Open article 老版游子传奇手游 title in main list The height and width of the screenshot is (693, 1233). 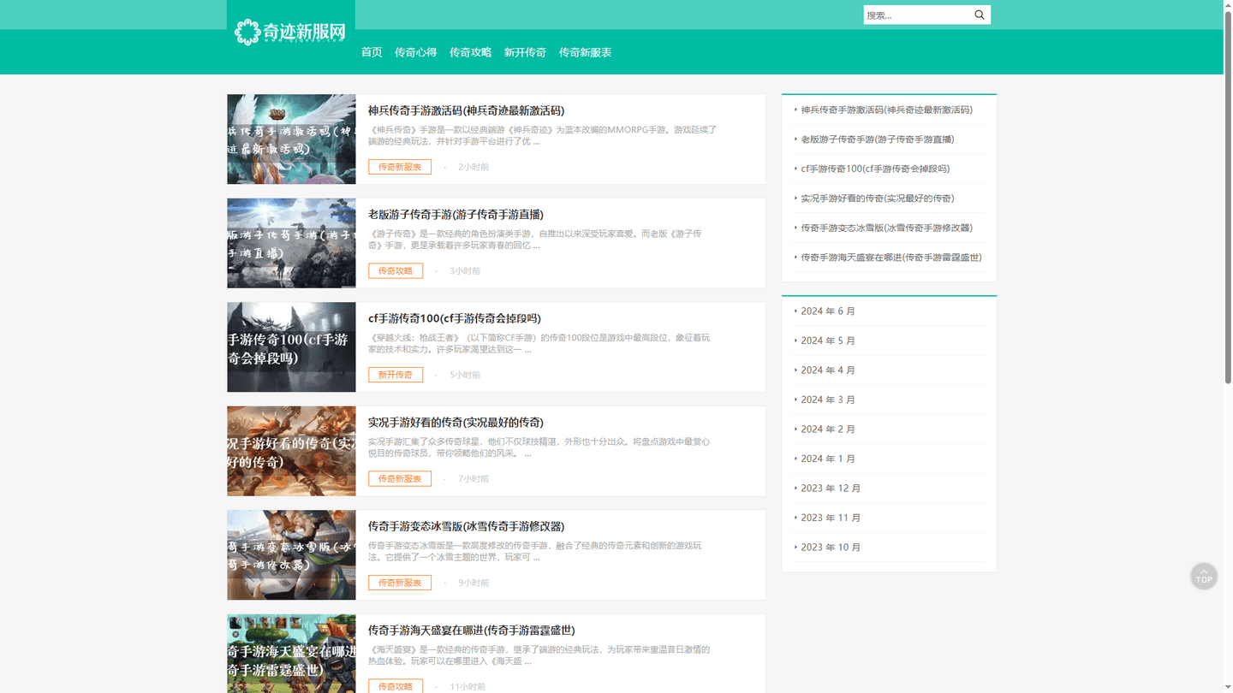tap(456, 214)
